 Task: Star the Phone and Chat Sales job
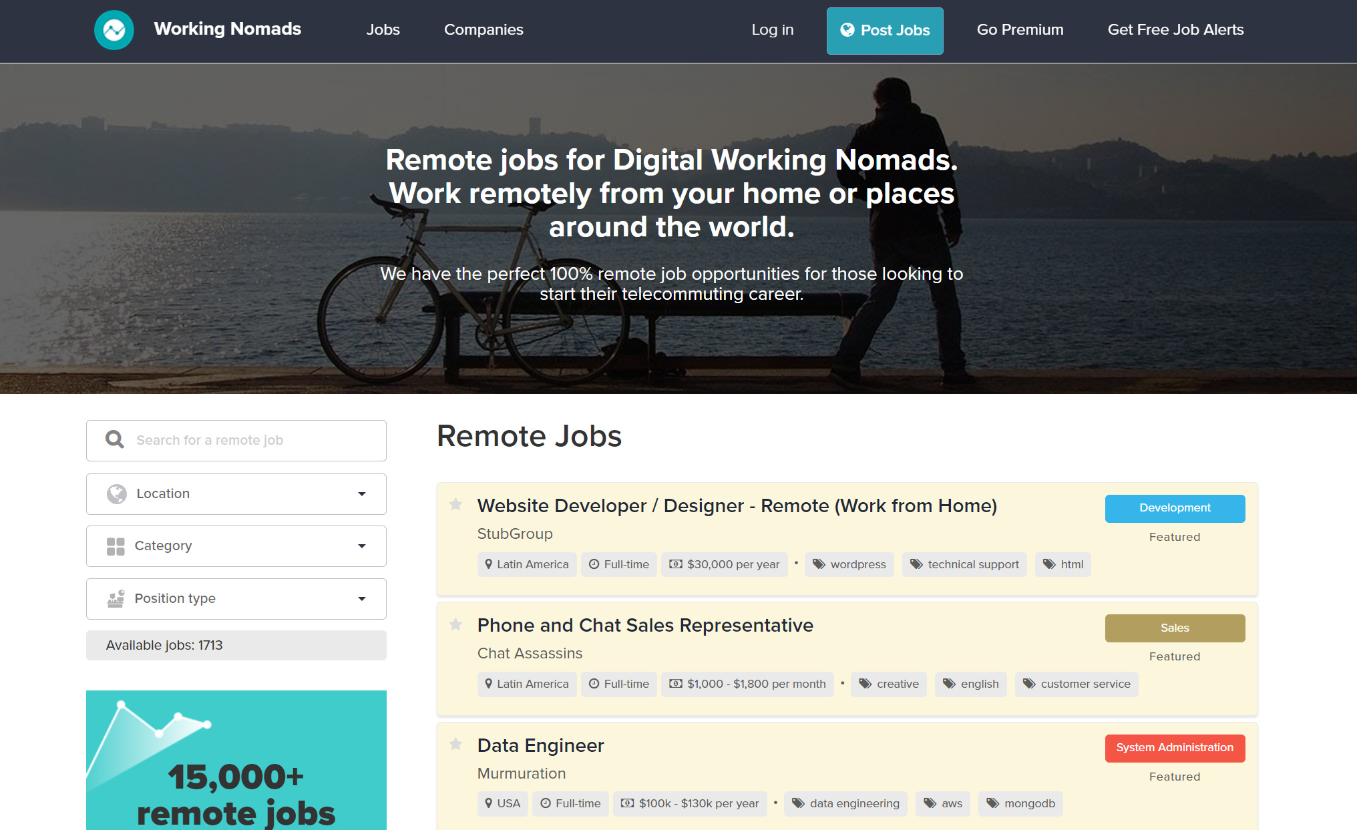(x=456, y=624)
